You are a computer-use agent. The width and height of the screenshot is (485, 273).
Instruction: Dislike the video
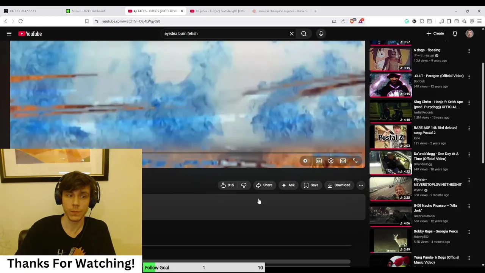coord(244,185)
